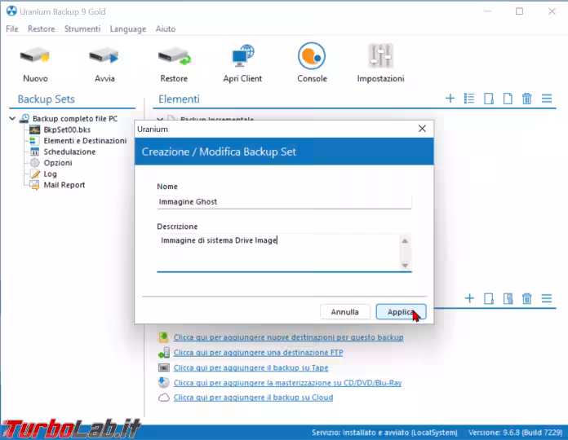Click the tape icon beside the Tape backup link
568x440 pixels.
(x=164, y=367)
